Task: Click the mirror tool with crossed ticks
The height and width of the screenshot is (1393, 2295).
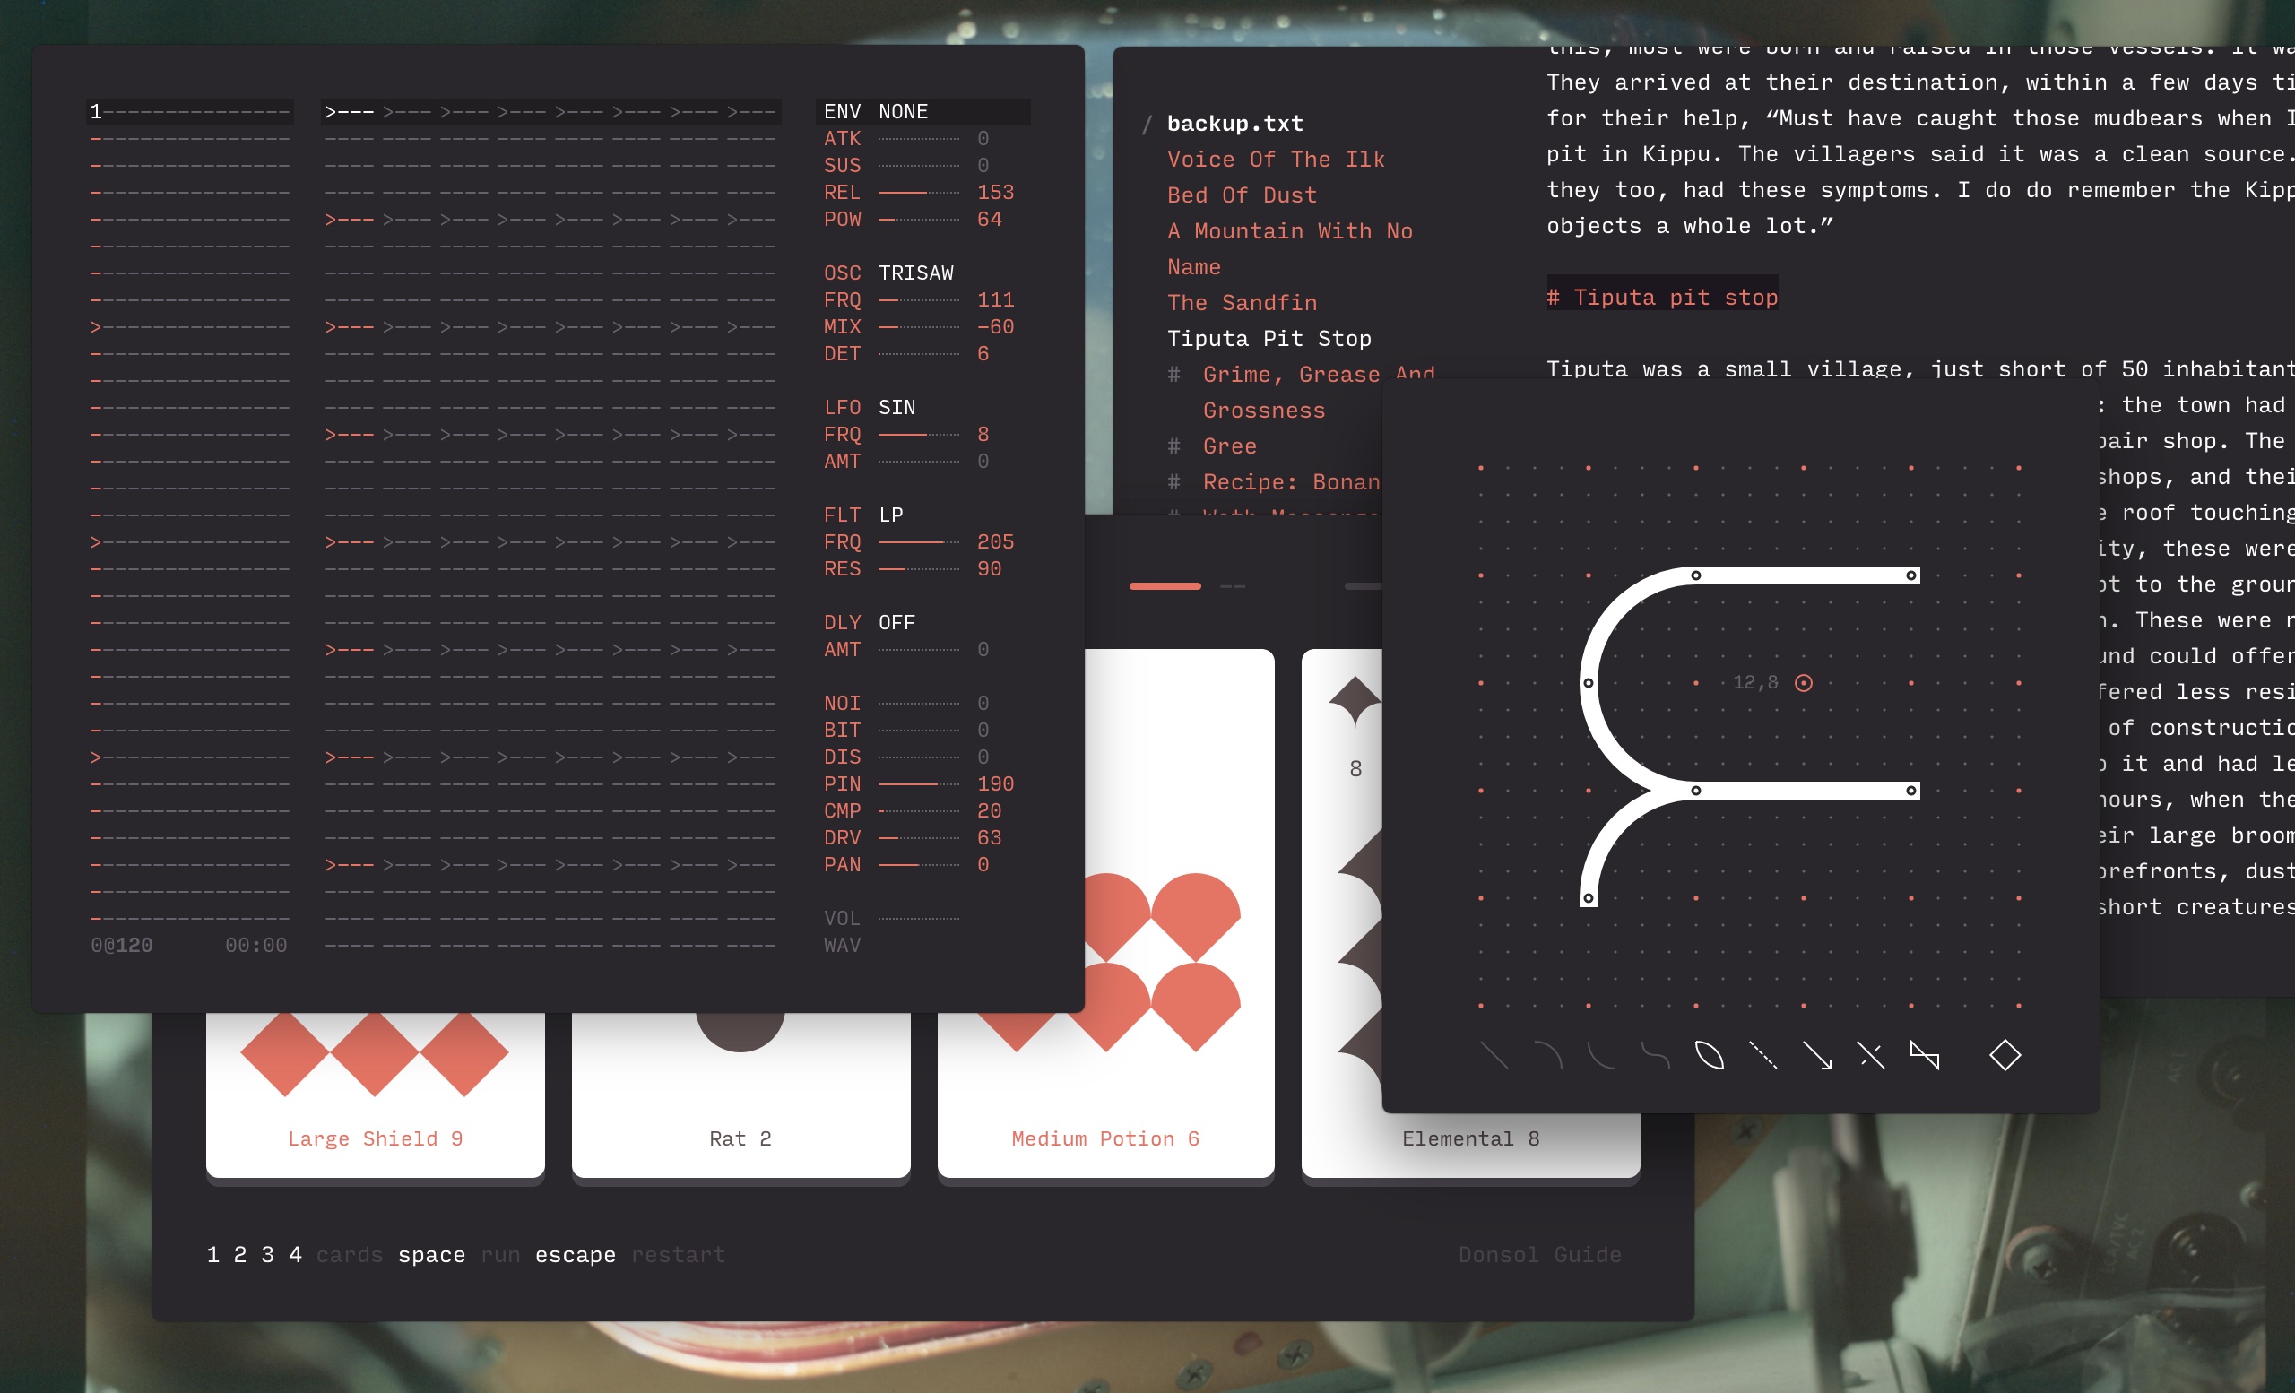Action: (x=1870, y=1055)
